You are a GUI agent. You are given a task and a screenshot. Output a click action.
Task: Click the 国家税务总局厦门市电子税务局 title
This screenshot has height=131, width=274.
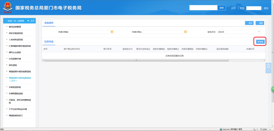(x=48, y=8)
